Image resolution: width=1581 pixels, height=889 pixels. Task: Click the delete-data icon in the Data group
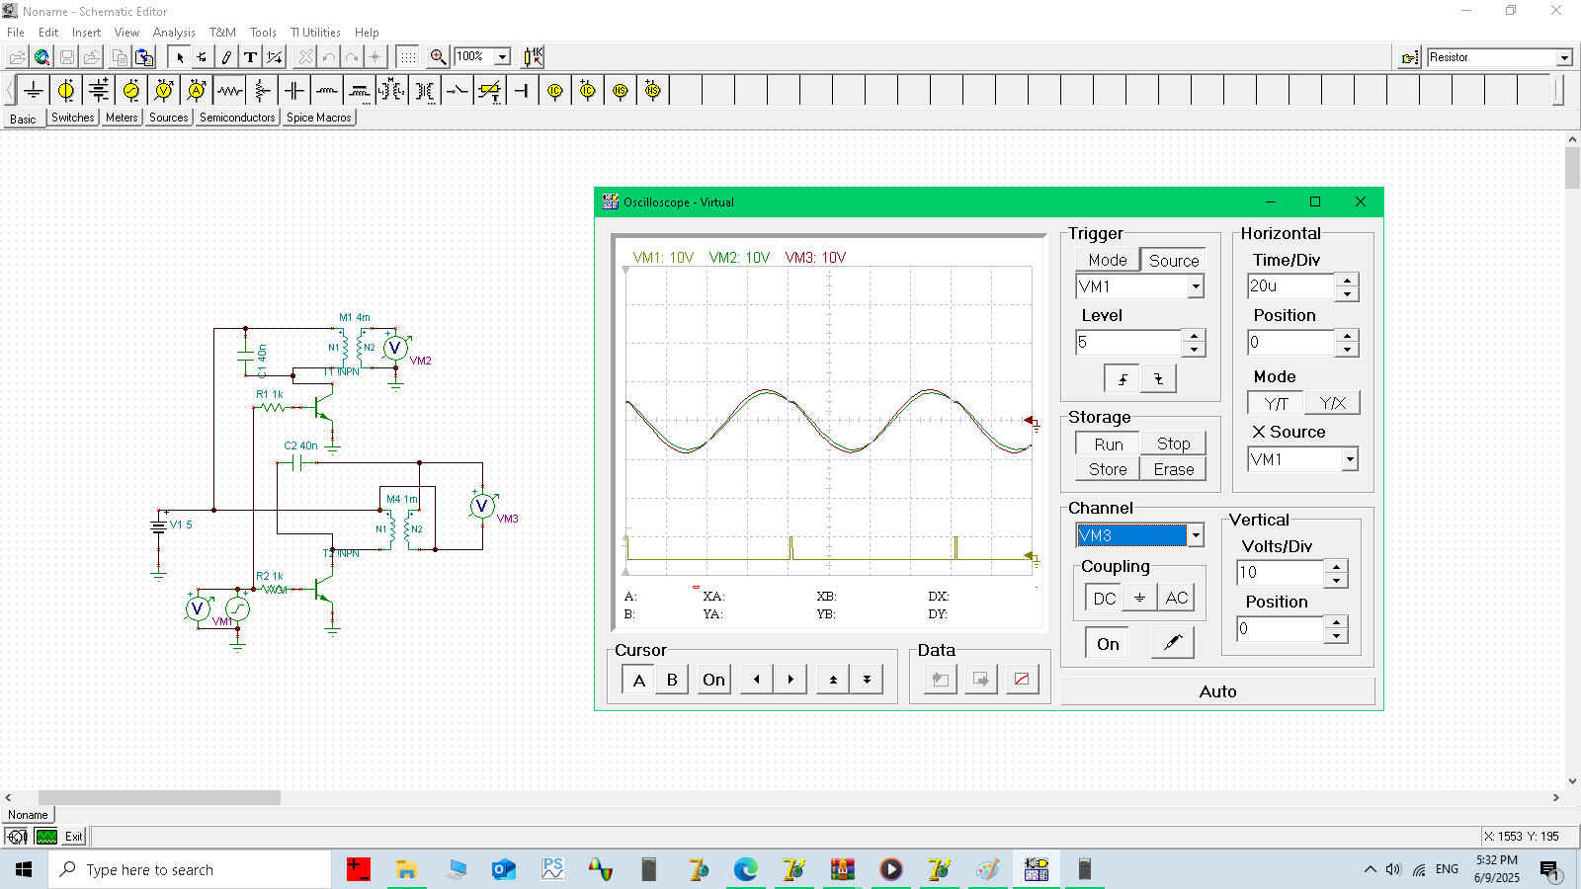click(1022, 680)
